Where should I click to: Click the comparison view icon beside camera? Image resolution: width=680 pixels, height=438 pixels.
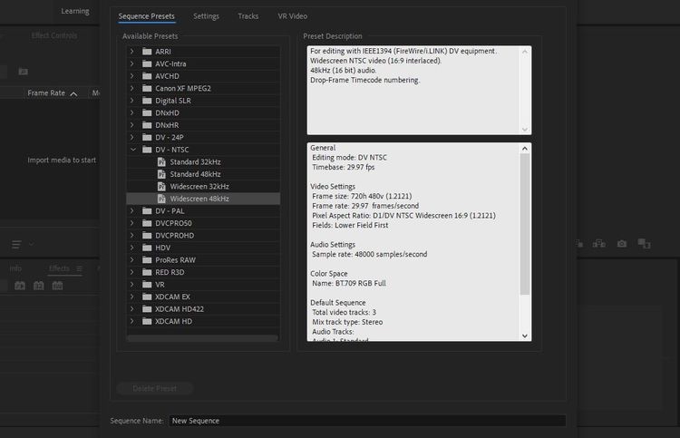(644, 243)
